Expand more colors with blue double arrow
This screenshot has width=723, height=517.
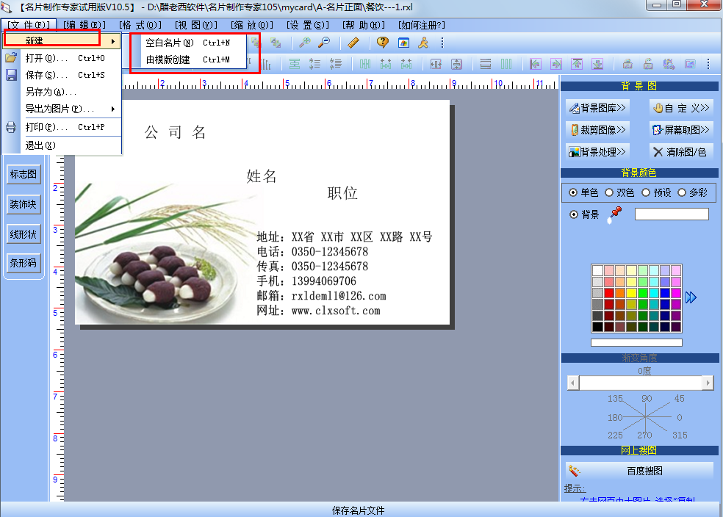click(x=691, y=297)
